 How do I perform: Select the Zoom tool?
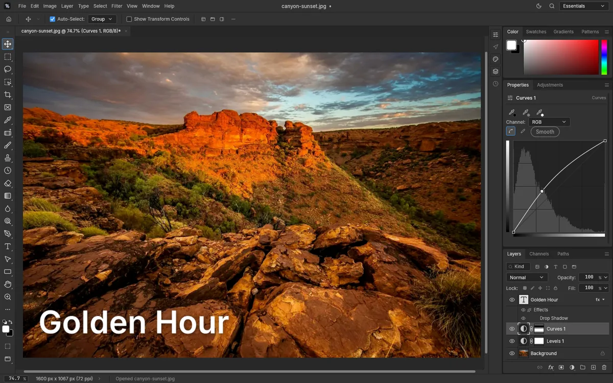tap(8, 297)
